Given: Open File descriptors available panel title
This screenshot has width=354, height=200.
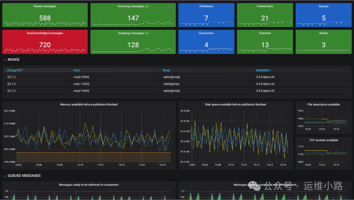Looking at the screenshot, I should tap(323, 104).
